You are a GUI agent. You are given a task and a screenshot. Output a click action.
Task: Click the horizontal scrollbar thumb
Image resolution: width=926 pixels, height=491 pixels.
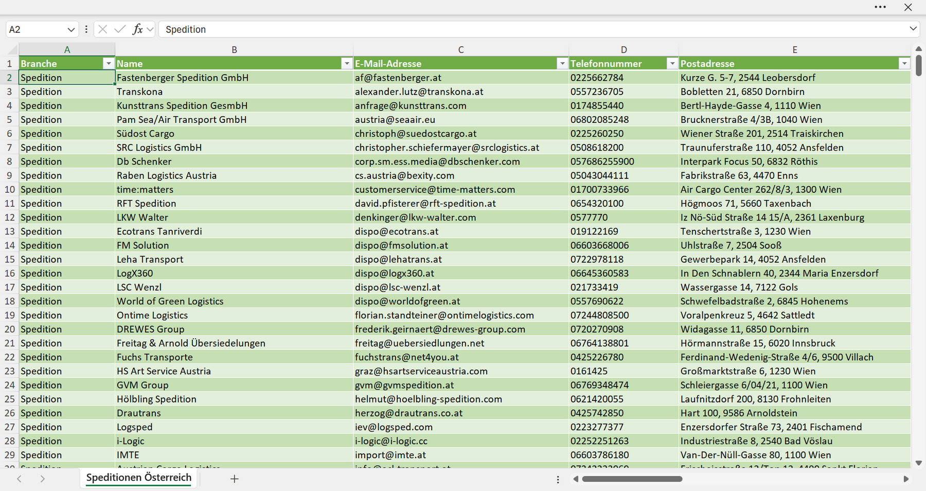point(632,479)
